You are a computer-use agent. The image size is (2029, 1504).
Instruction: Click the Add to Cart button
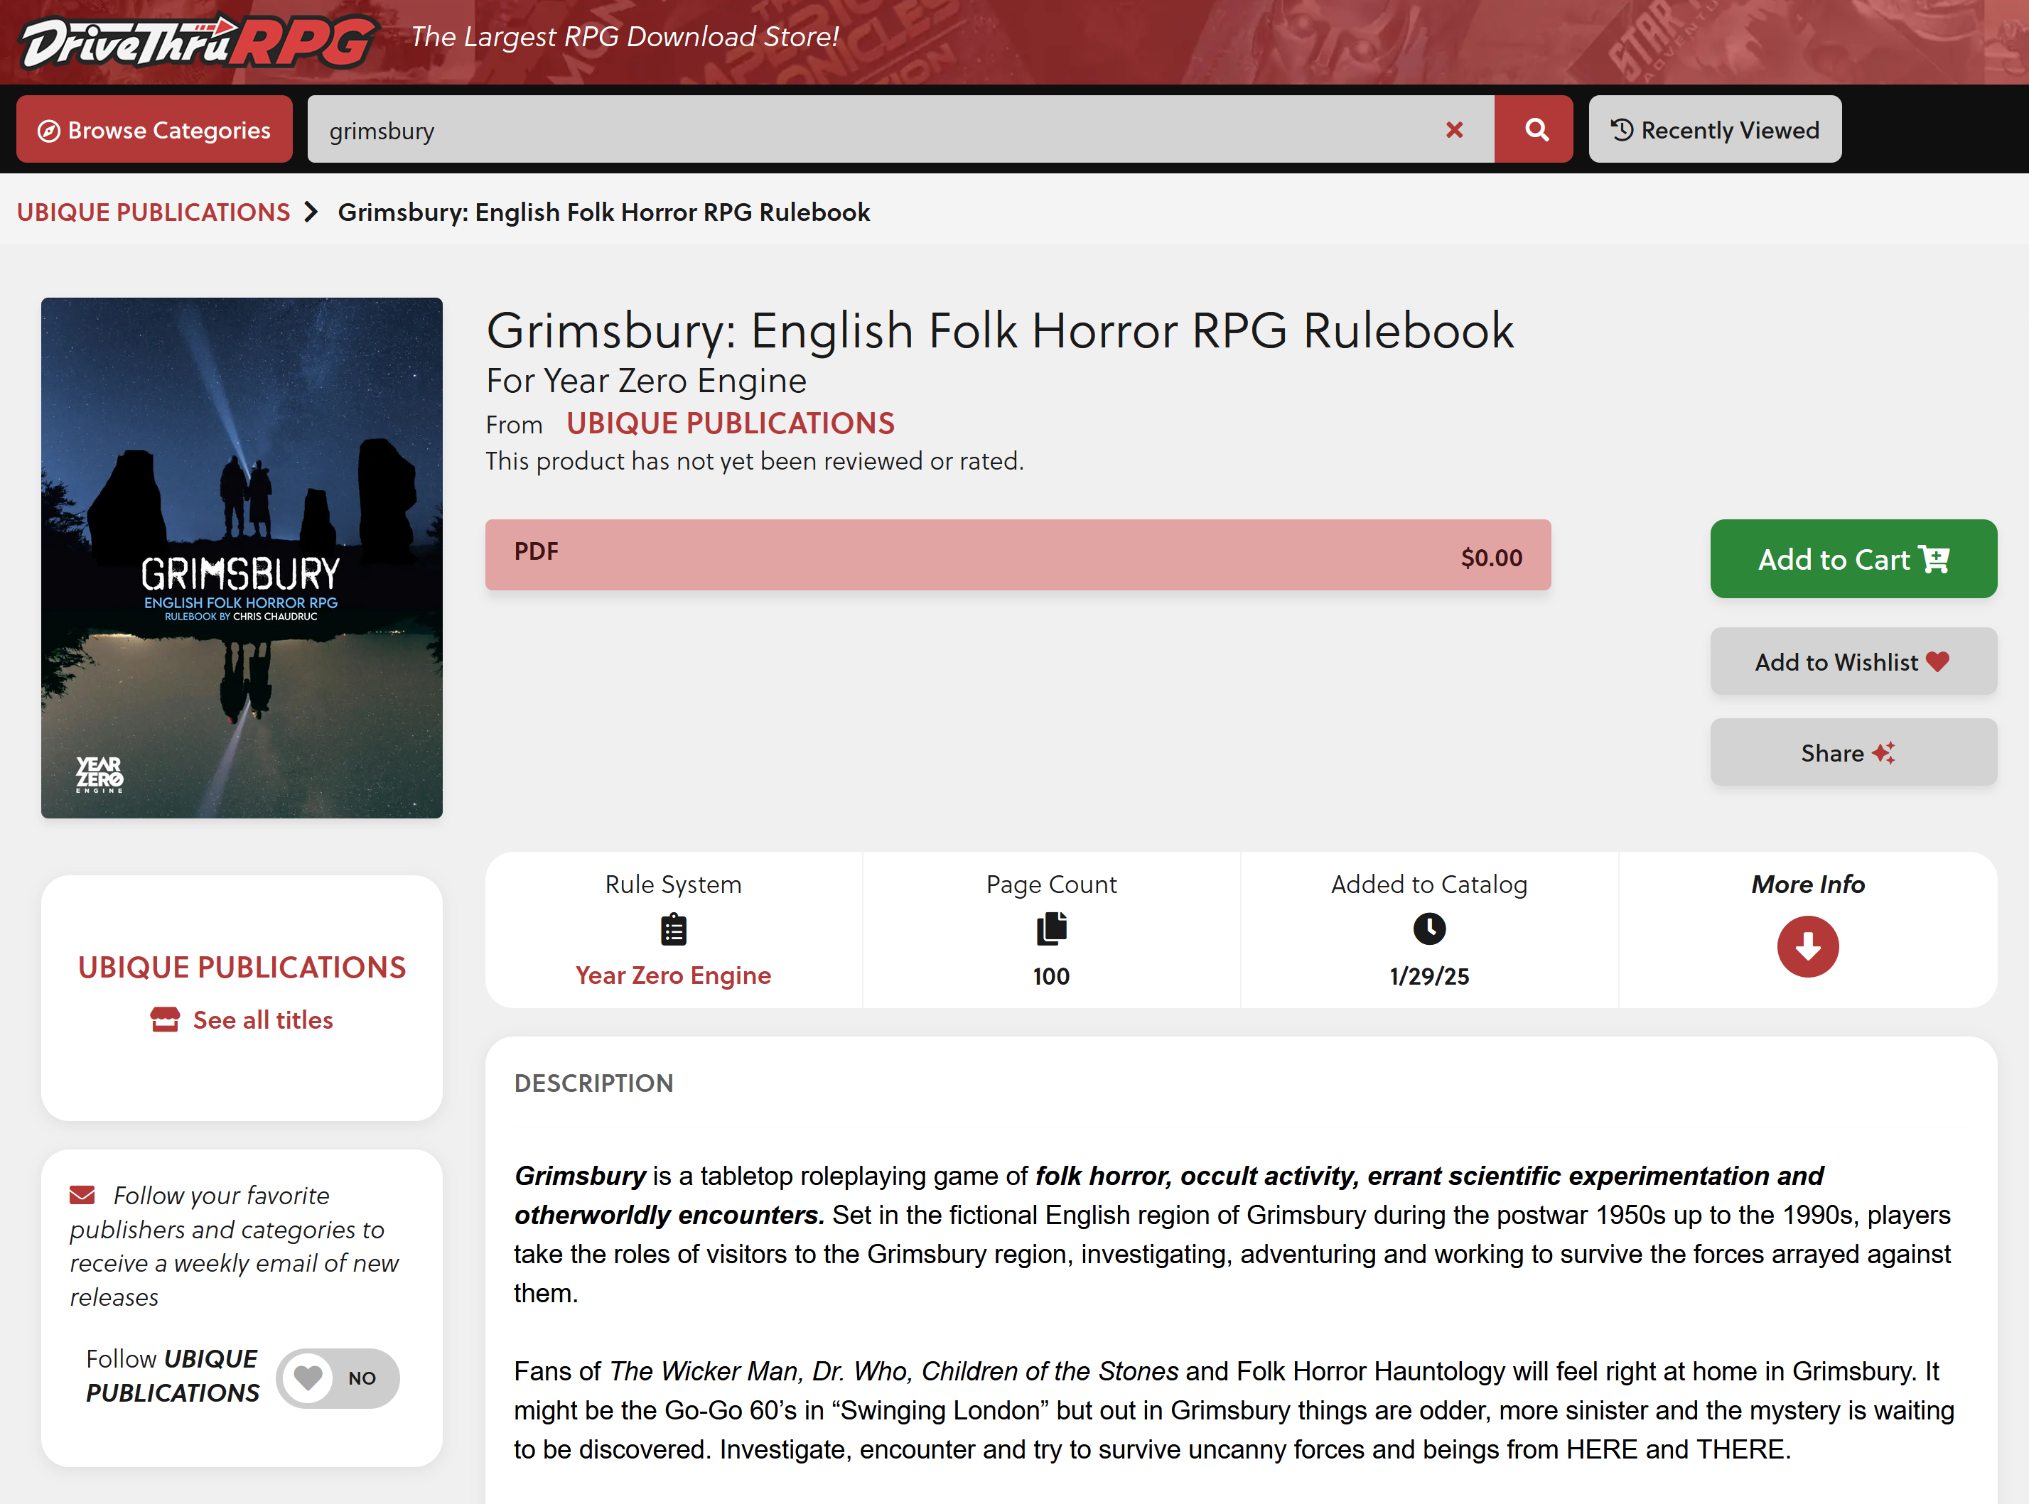(x=1853, y=559)
